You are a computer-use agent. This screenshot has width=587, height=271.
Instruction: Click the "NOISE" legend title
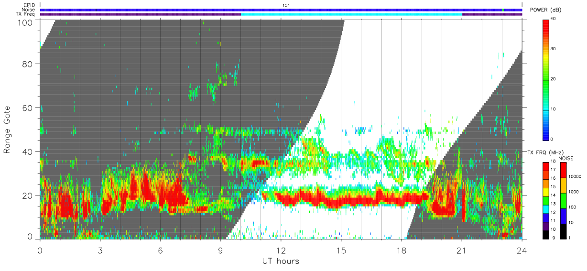[x=565, y=158]
